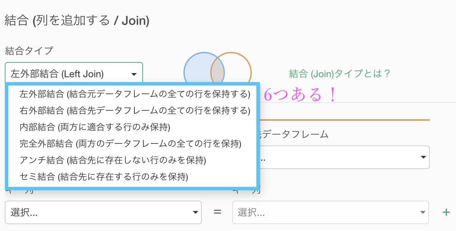
Task: Choose 内部結合 (両方に適合する行のみ保持)
Action: click(x=95, y=127)
